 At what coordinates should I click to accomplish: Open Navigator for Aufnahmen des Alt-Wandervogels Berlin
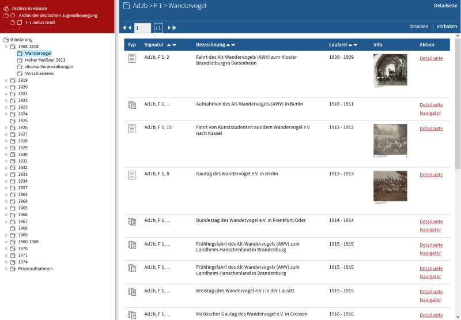point(430,113)
